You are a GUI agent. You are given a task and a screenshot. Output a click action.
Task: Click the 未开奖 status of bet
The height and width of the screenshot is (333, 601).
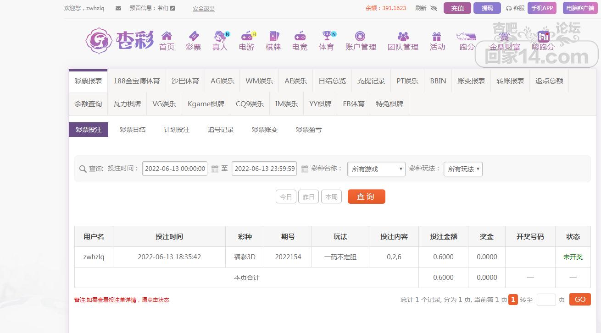point(573,257)
